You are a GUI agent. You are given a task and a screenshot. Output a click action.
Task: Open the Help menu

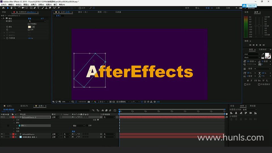[x=62, y=5]
